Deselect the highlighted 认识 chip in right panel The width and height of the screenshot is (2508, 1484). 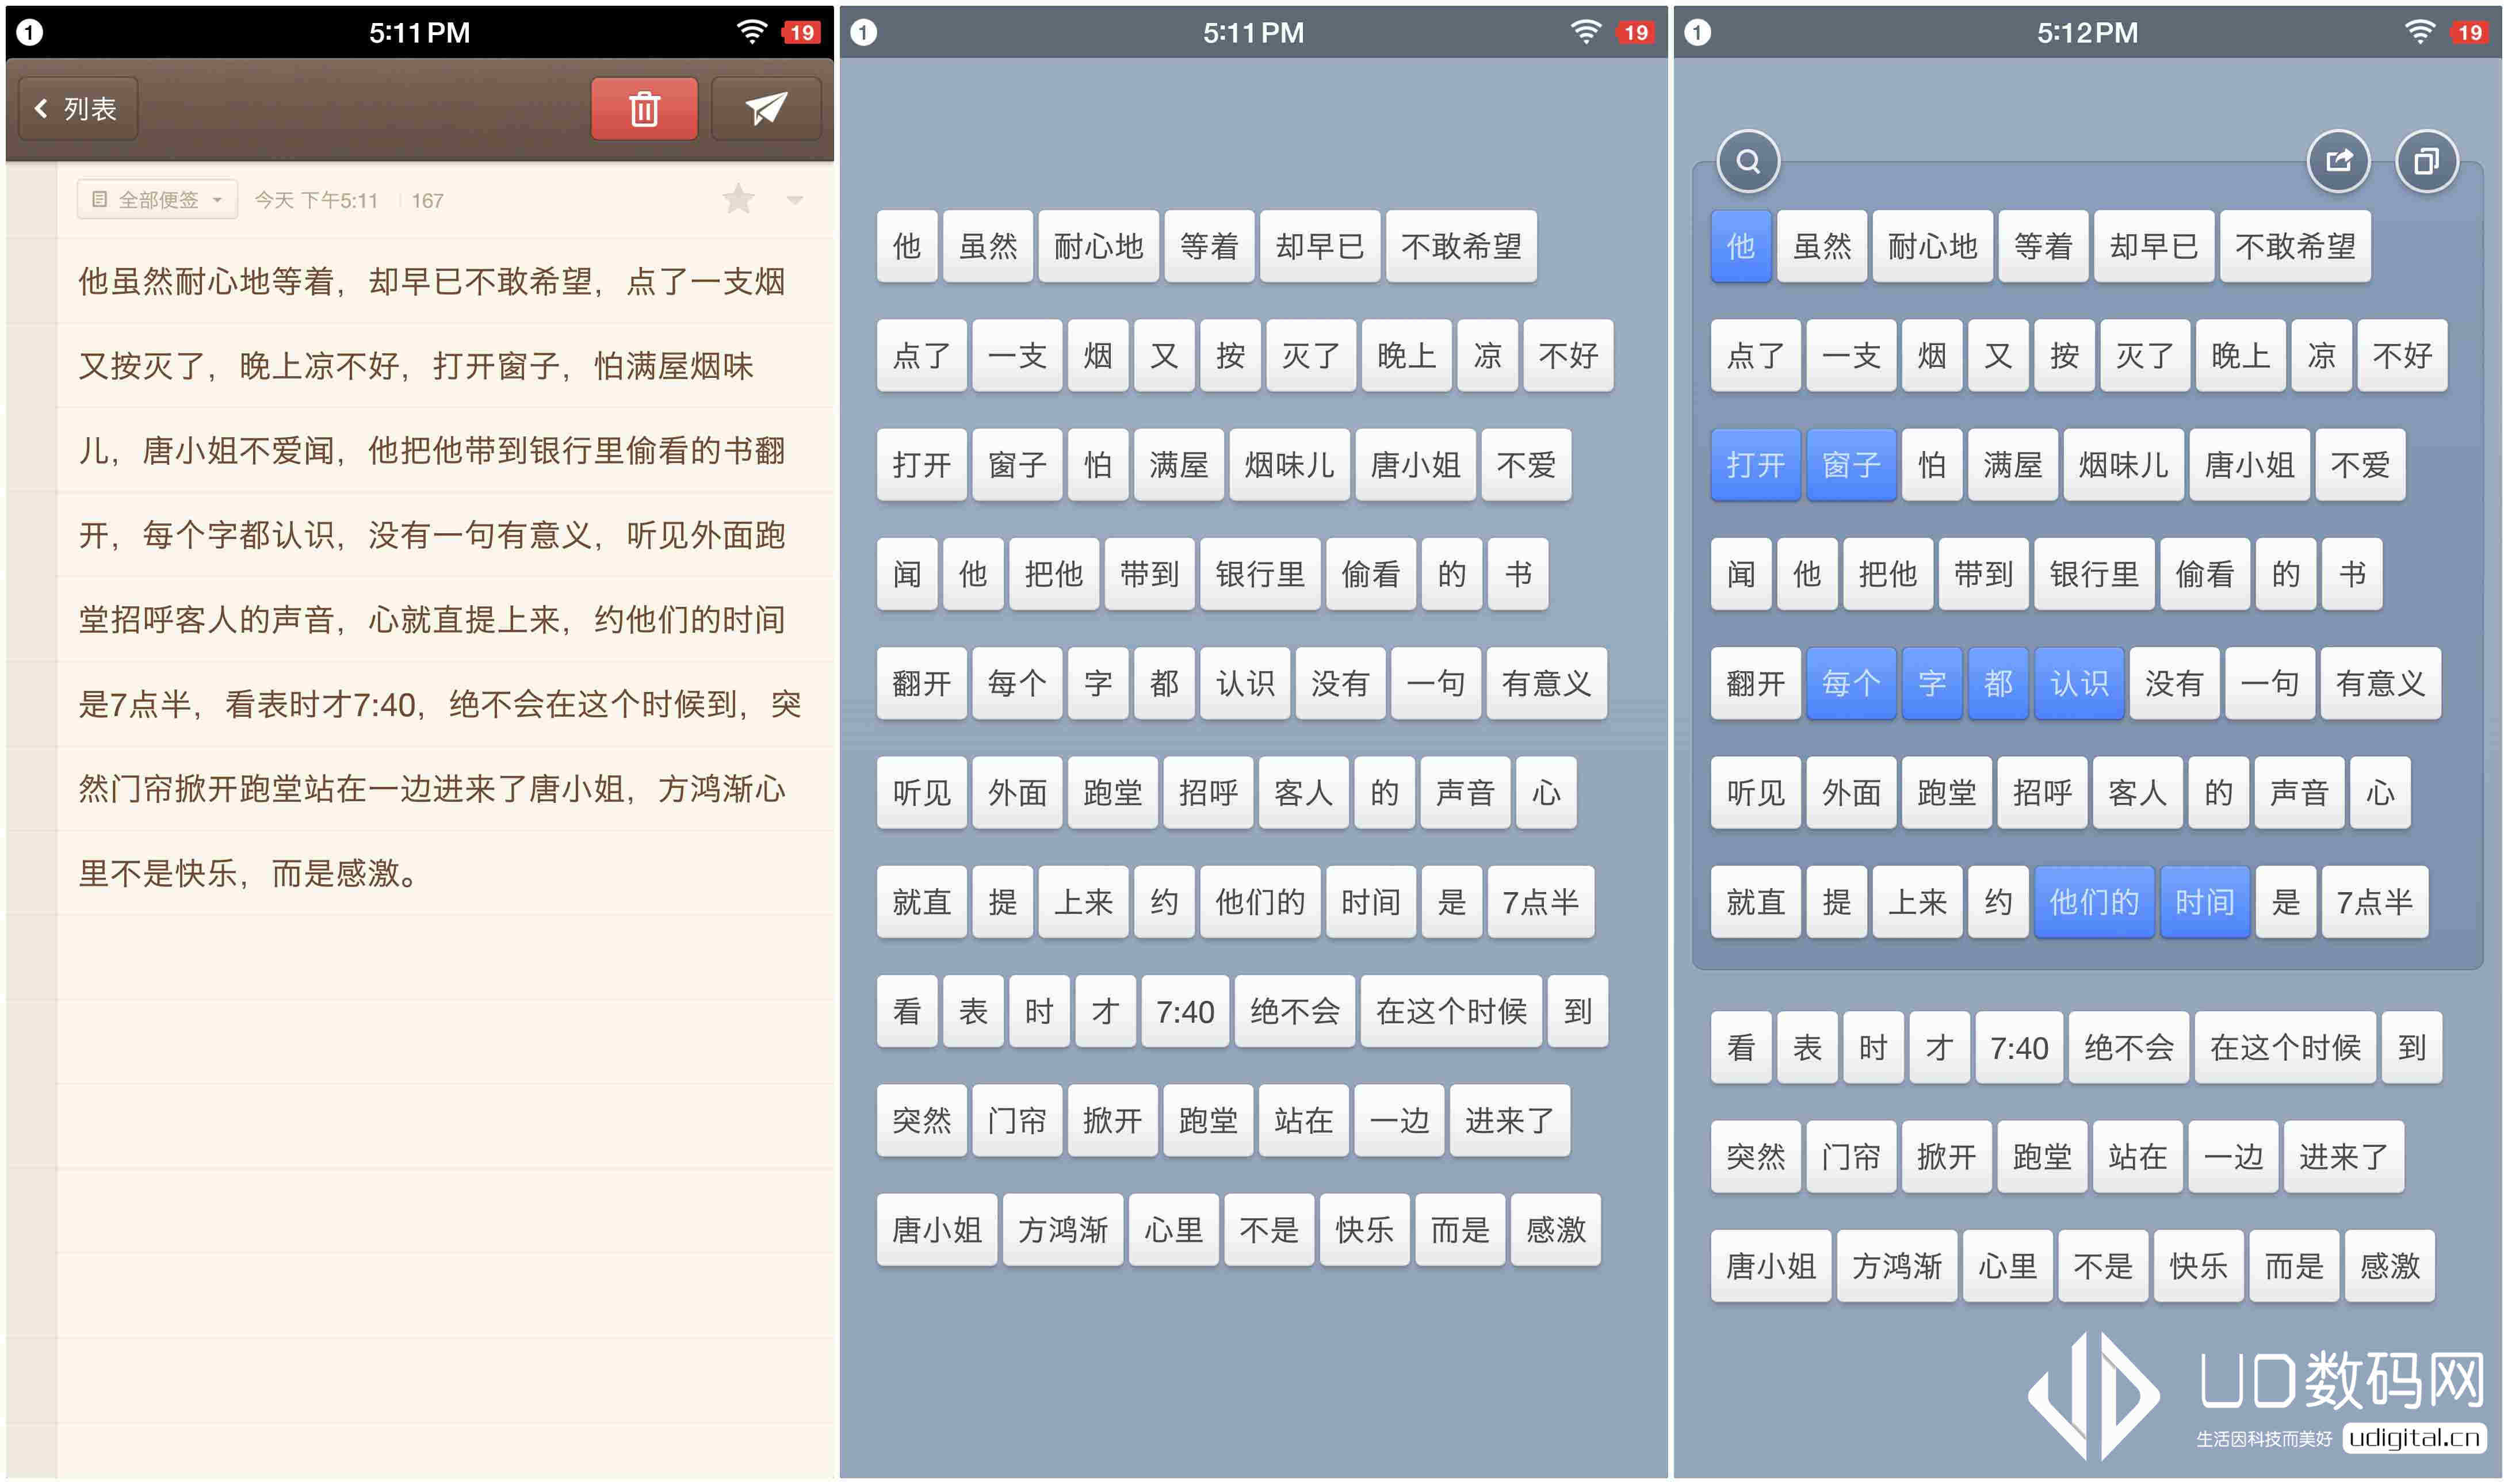[x=2079, y=683]
